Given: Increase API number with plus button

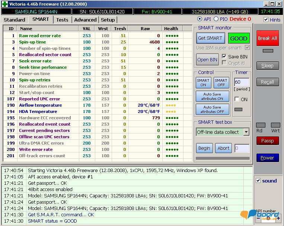Looking at the screenshot, I should click(278, 218).
